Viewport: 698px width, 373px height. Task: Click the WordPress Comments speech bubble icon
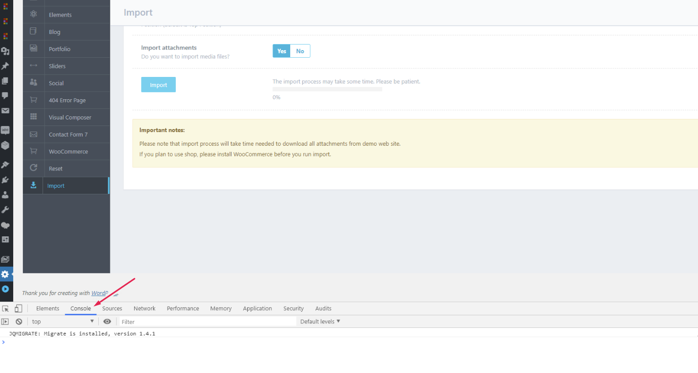(5, 95)
